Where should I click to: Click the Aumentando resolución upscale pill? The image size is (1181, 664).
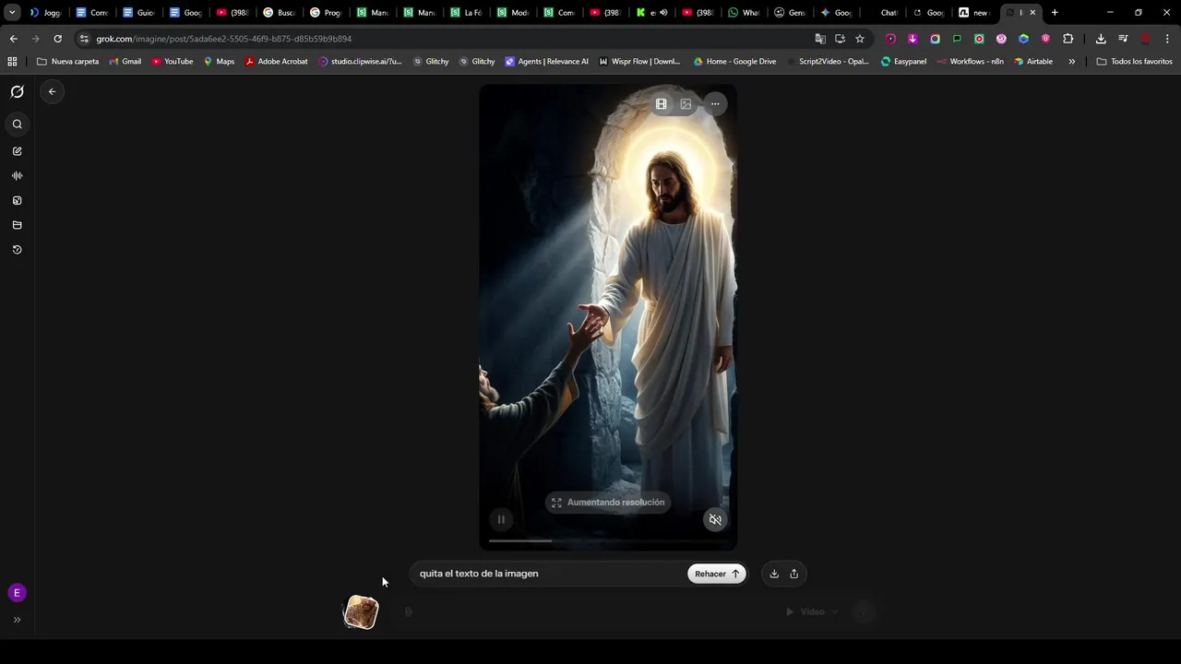point(608,503)
